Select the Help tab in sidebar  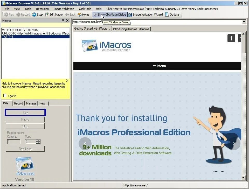coord(42,103)
